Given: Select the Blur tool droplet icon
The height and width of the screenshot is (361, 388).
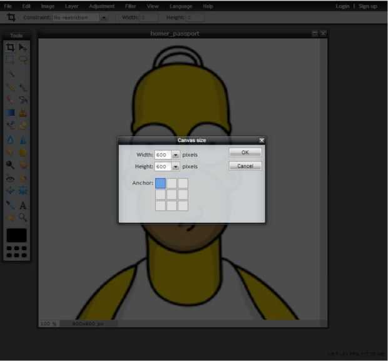Looking at the screenshot, I should [10, 140].
